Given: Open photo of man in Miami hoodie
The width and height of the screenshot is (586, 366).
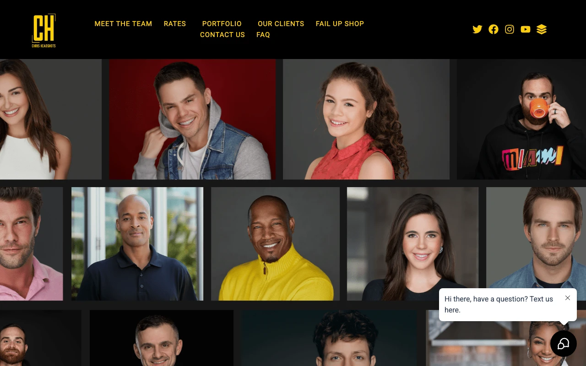Looking at the screenshot, I should pos(521,119).
